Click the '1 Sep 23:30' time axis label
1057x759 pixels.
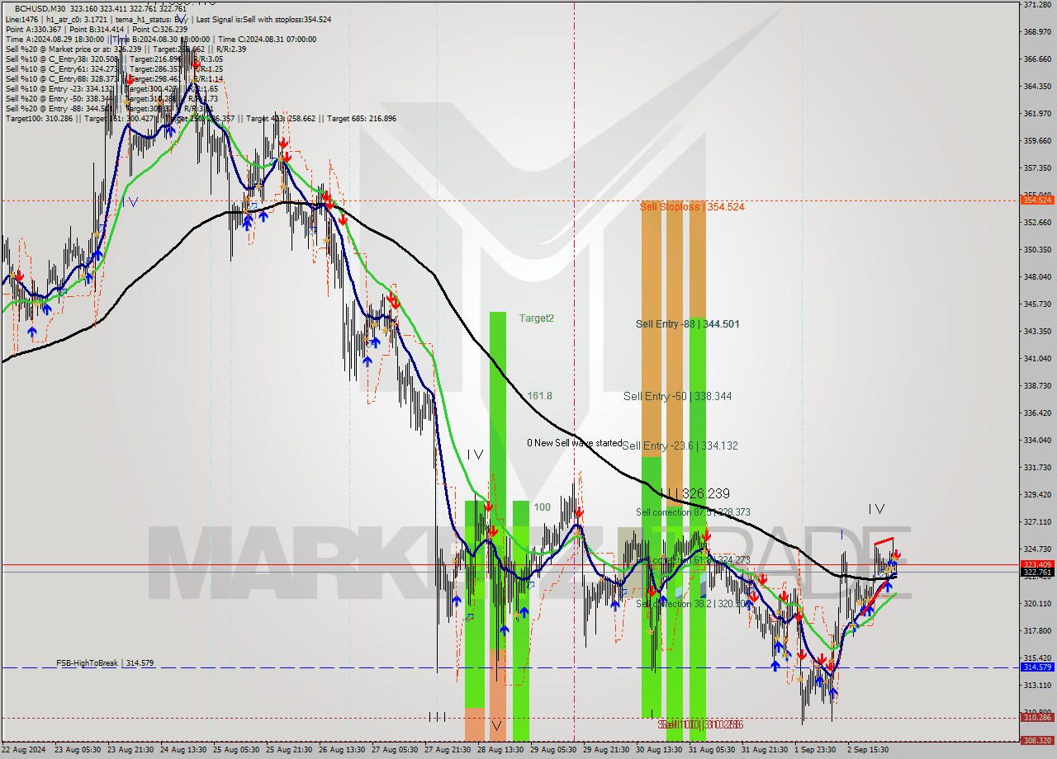[816, 750]
